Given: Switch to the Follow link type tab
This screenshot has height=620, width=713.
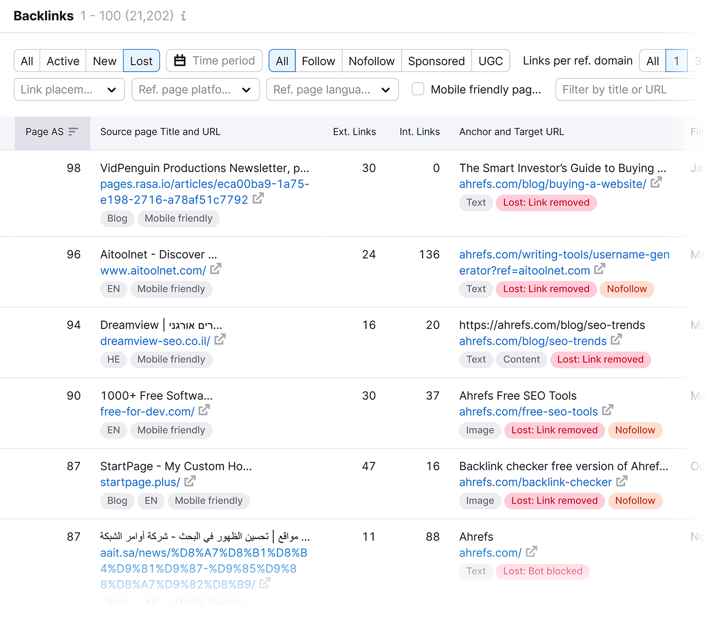Looking at the screenshot, I should point(318,61).
